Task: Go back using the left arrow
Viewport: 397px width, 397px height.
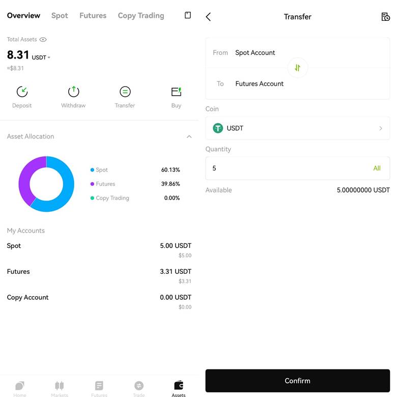Action: [x=208, y=17]
